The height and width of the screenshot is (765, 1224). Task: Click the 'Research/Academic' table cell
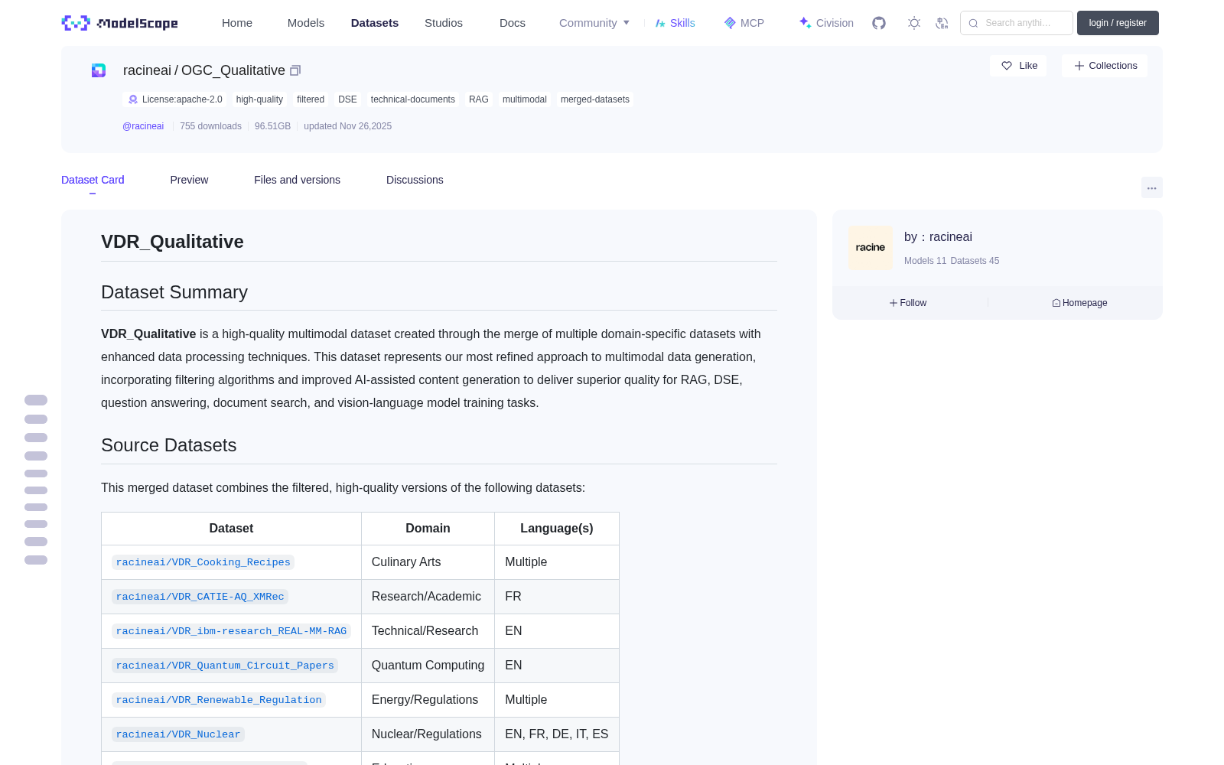pyautogui.click(x=428, y=597)
